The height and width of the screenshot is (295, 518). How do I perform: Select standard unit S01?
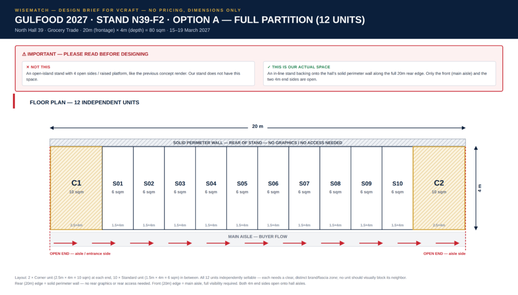(x=117, y=188)
